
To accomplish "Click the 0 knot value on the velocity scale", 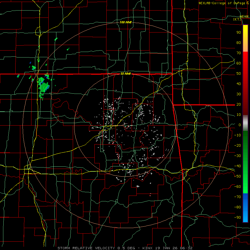I will click(x=240, y=125).
